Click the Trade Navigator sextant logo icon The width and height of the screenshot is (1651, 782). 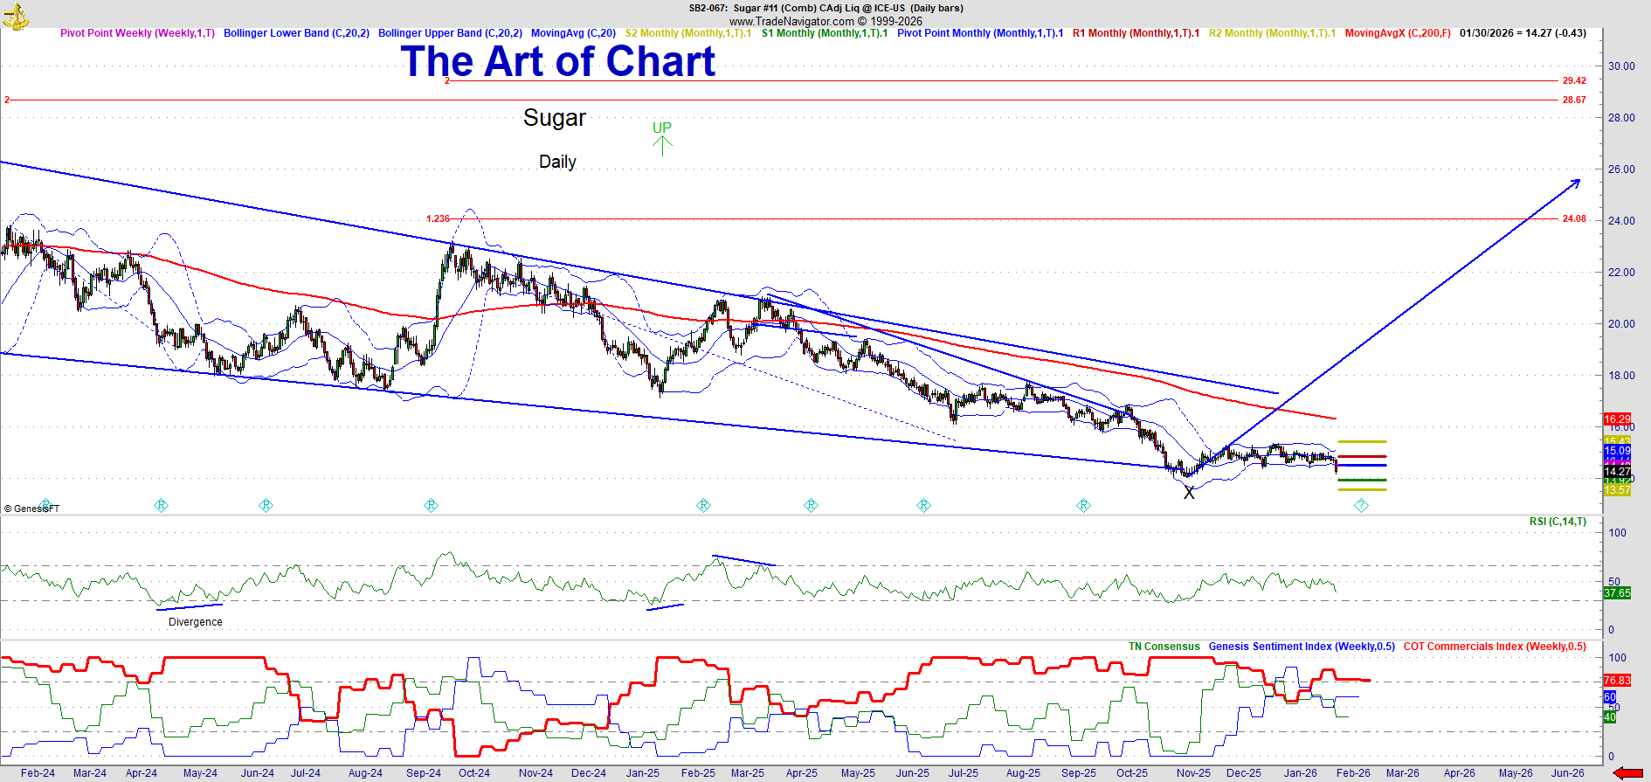pyautogui.click(x=16, y=15)
